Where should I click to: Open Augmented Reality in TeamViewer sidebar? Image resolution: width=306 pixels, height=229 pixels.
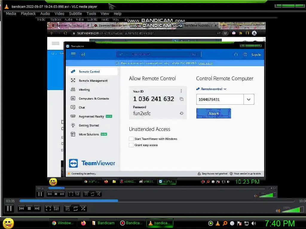[x=93, y=116]
